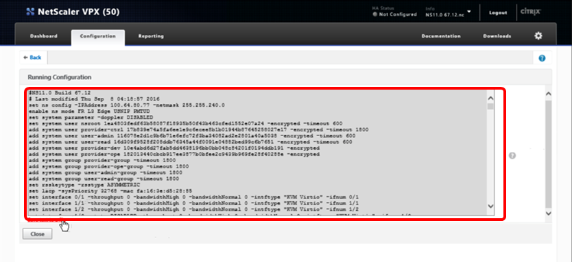This screenshot has width=572, height=262.
Task: Open the gear settings icon
Action: (538, 36)
